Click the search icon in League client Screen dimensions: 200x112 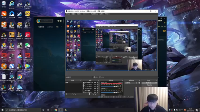click(x=165, y=27)
